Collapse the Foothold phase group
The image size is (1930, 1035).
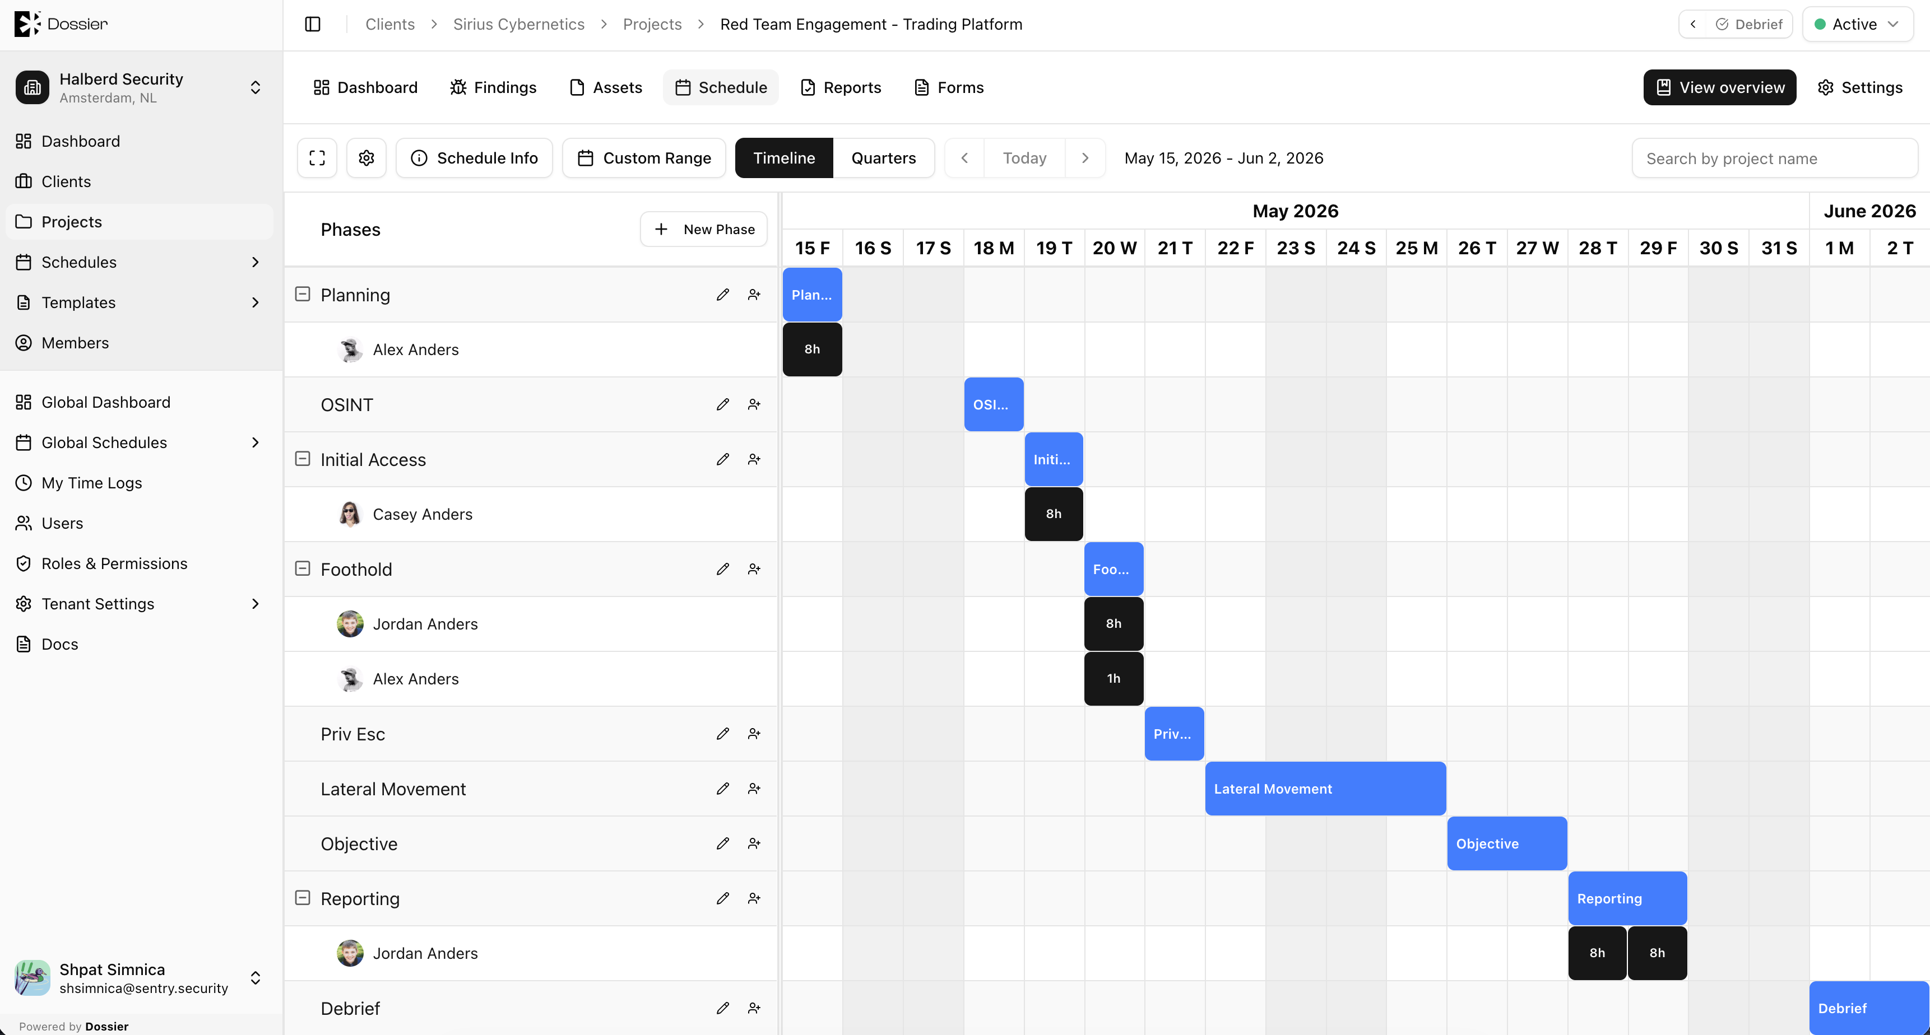303,568
